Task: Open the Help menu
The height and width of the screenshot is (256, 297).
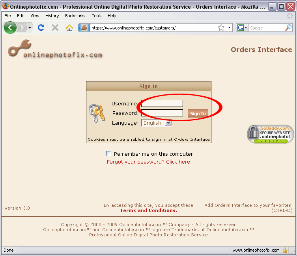Action: (112, 16)
